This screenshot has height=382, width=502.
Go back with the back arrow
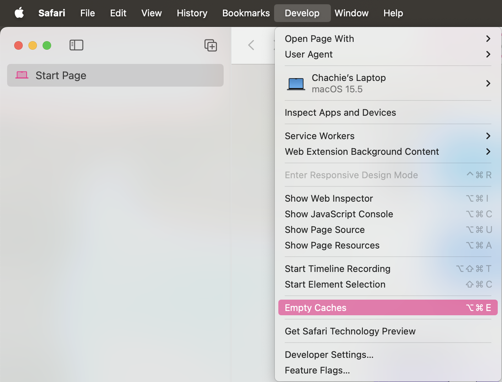click(251, 45)
